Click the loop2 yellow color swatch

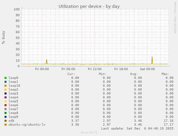coord(6,90)
